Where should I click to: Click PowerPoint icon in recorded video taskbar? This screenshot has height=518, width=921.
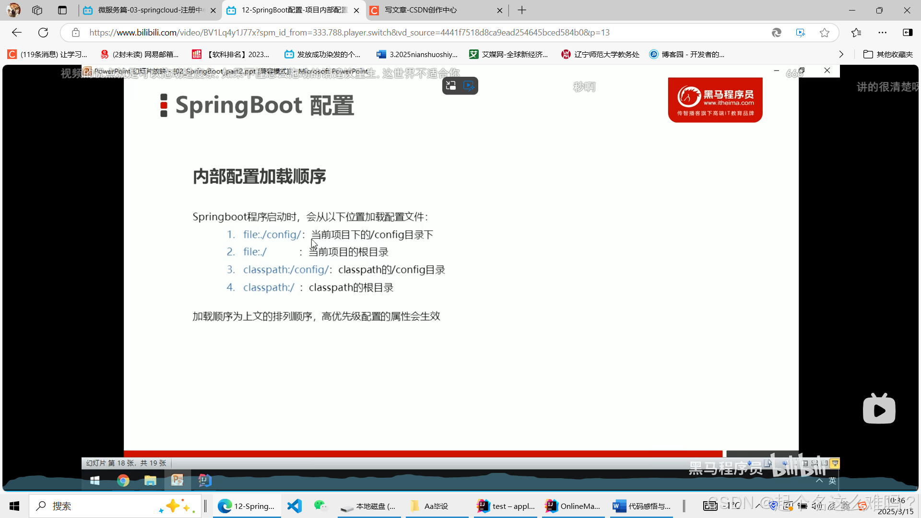(x=177, y=480)
